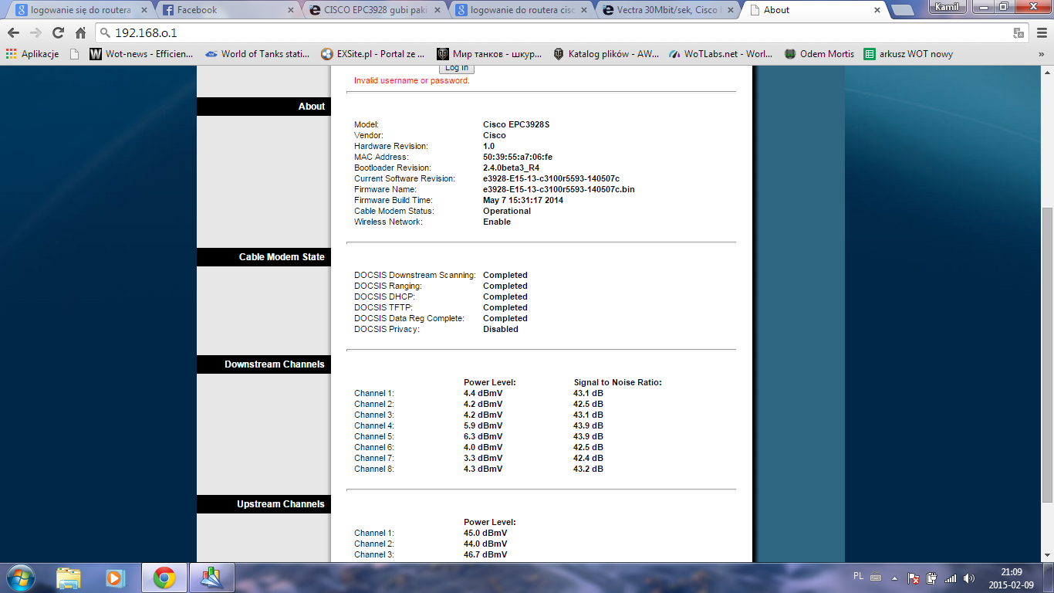This screenshot has height=593, width=1054.
Task: Click the back navigation arrow
Action: [14, 33]
